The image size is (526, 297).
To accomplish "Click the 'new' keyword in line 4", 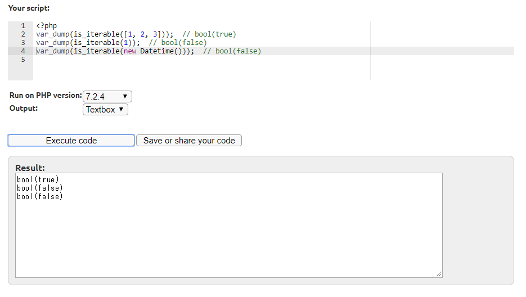I will coord(131,51).
